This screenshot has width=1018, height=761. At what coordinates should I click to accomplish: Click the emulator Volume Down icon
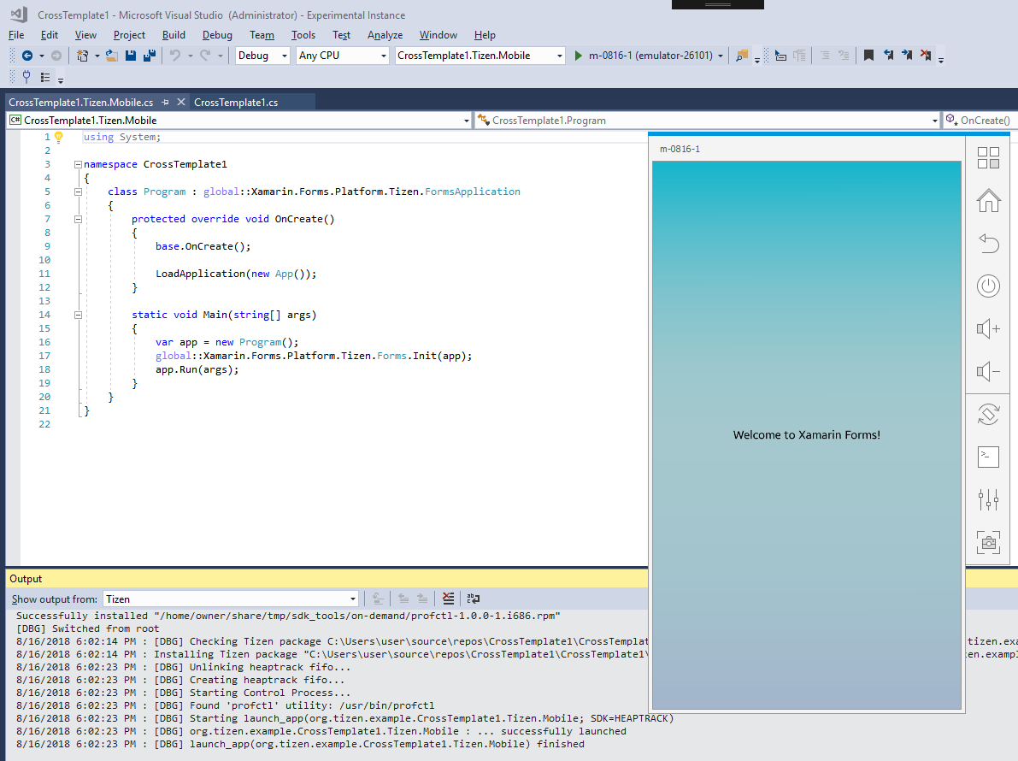pos(988,371)
